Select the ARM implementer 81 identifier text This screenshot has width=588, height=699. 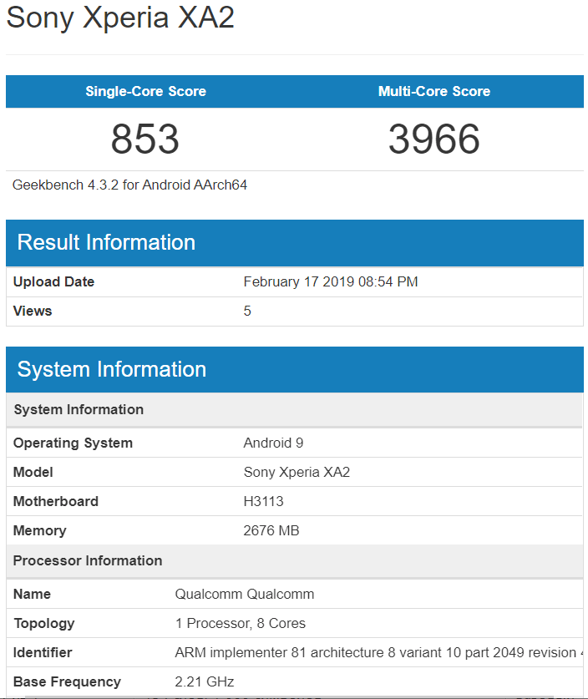tap(379, 652)
